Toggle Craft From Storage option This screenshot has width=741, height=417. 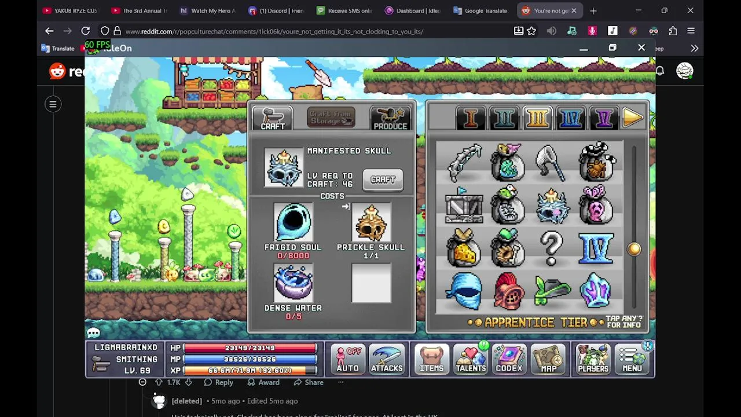pyautogui.click(x=331, y=118)
